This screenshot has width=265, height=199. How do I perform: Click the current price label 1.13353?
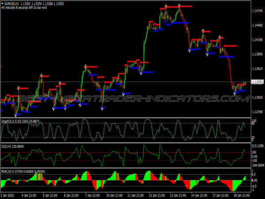coord(257,82)
